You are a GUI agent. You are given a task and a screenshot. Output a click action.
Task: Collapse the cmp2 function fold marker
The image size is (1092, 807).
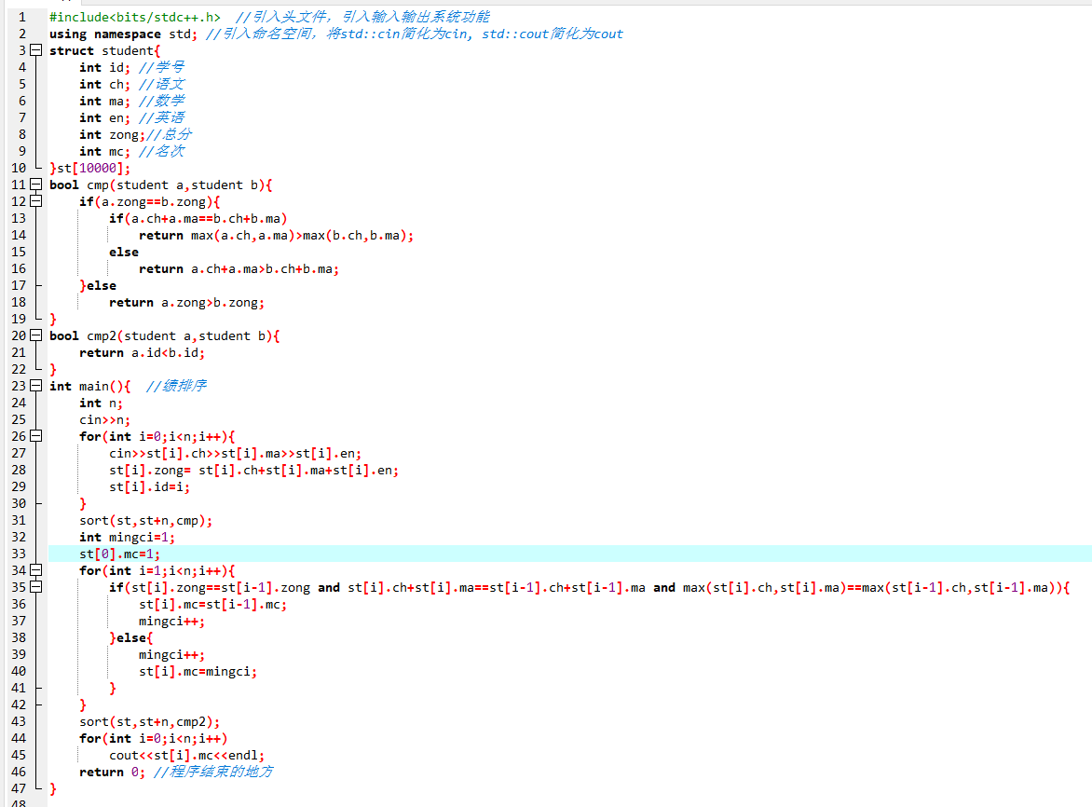(x=36, y=335)
